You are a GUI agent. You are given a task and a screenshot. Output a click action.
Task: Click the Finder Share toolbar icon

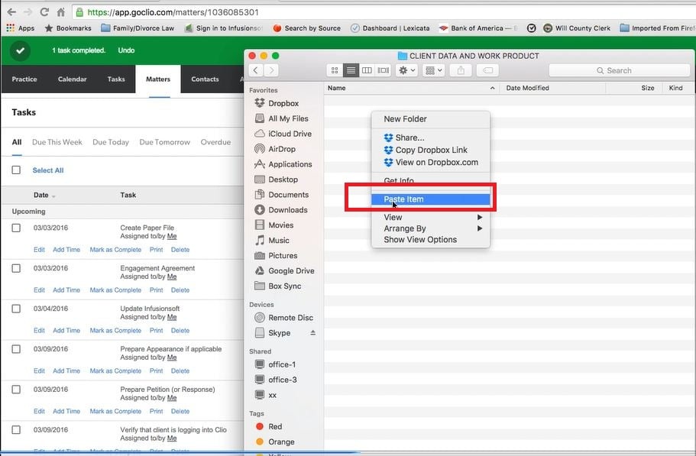point(460,70)
